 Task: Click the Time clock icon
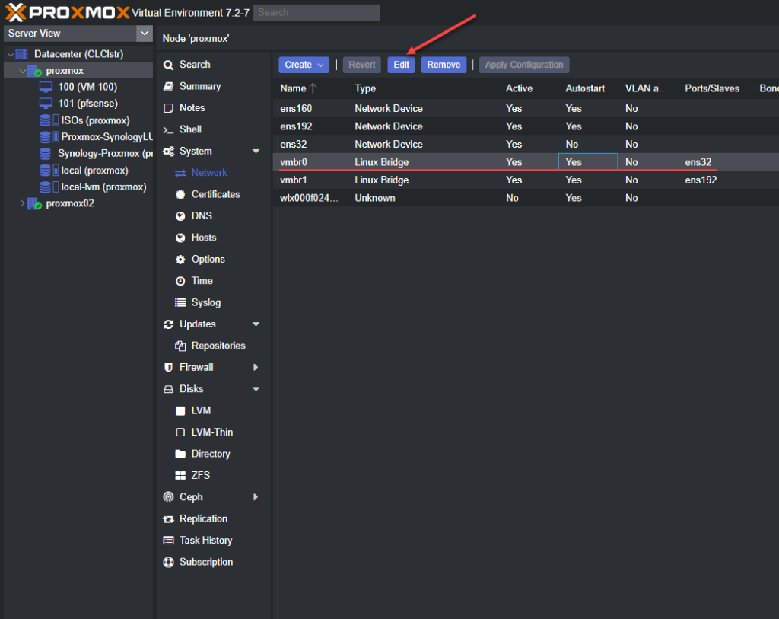tap(180, 281)
